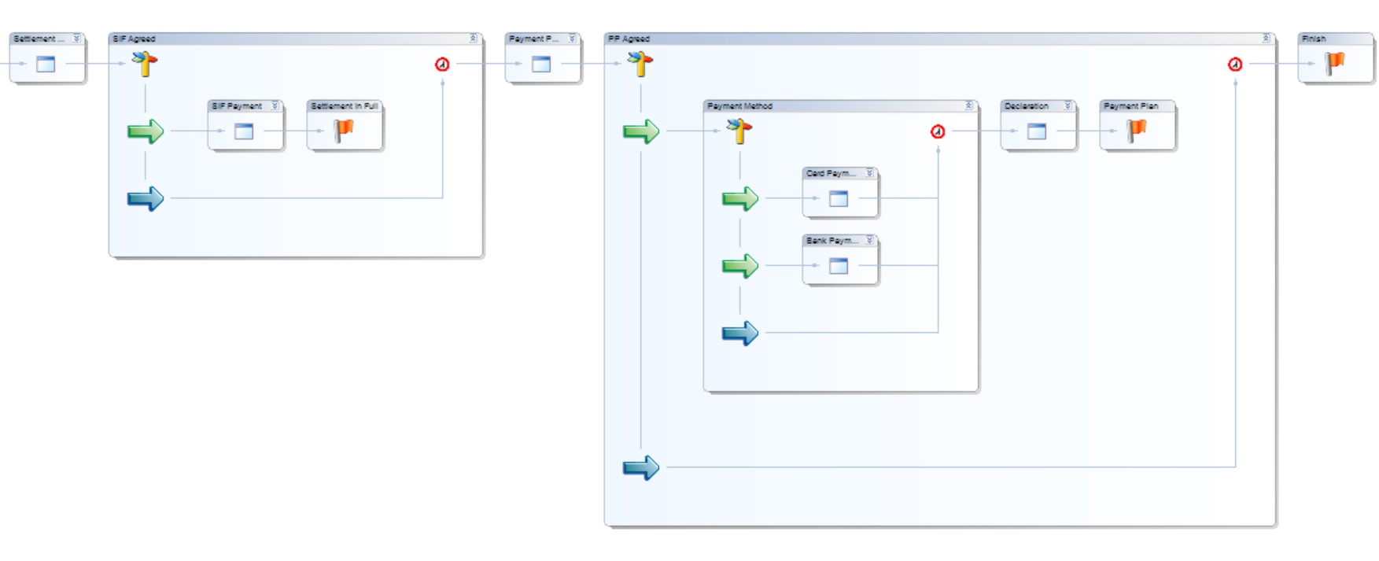
Task: Collapse the PP Agreed container
Action: 1266,38
